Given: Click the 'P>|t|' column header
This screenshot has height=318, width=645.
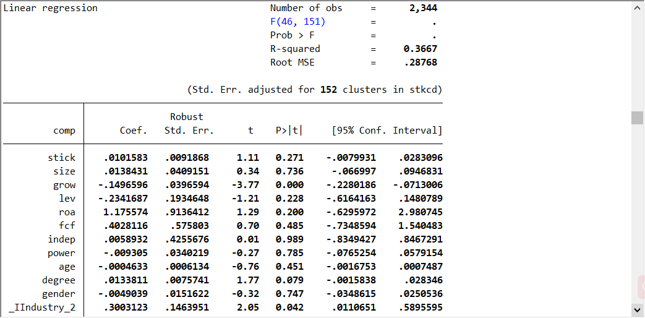Looking at the screenshot, I should (289, 131).
